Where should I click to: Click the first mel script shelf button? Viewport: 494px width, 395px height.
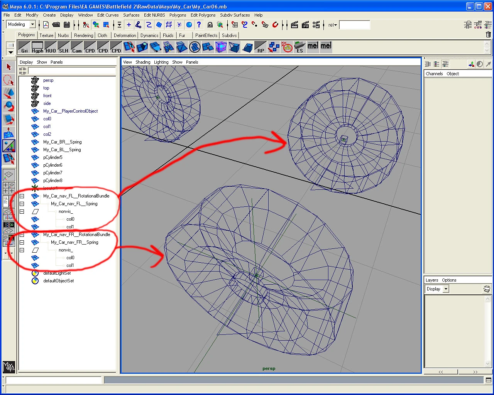coord(313,46)
